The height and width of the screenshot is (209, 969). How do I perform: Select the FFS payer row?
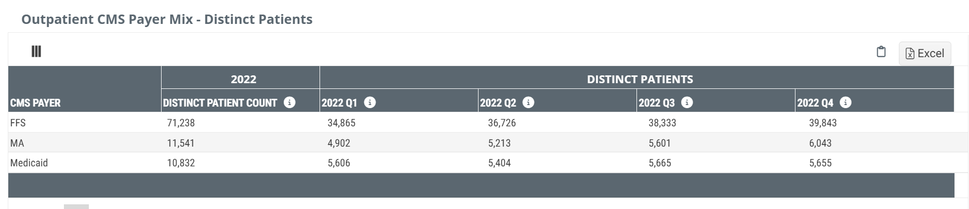click(18, 123)
